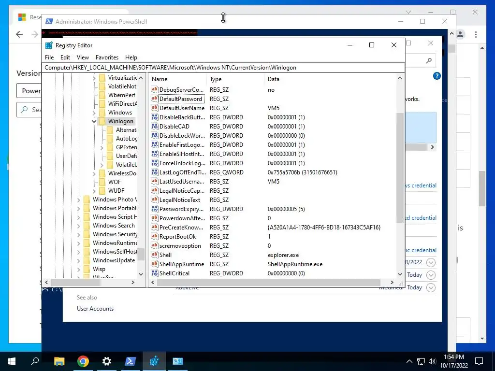Expand the WirelessDo tree node
The width and height of the screenshot is (495, 371).
click(94, 173)
